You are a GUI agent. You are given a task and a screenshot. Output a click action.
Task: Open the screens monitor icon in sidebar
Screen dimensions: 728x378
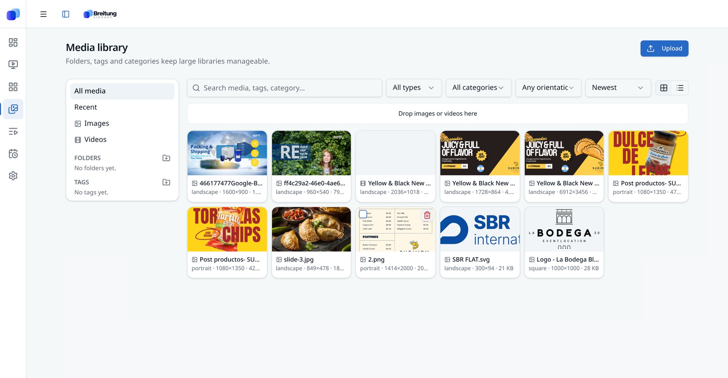(x=13, y=65)
